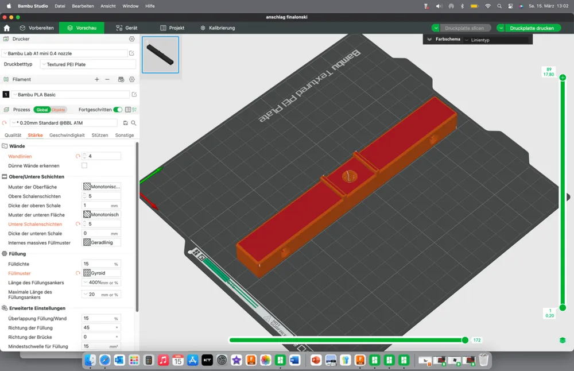Image resolution: width=574 pixels, height=371 pixels.
Task: Switch process scope to Objekte
Action: 58,110
